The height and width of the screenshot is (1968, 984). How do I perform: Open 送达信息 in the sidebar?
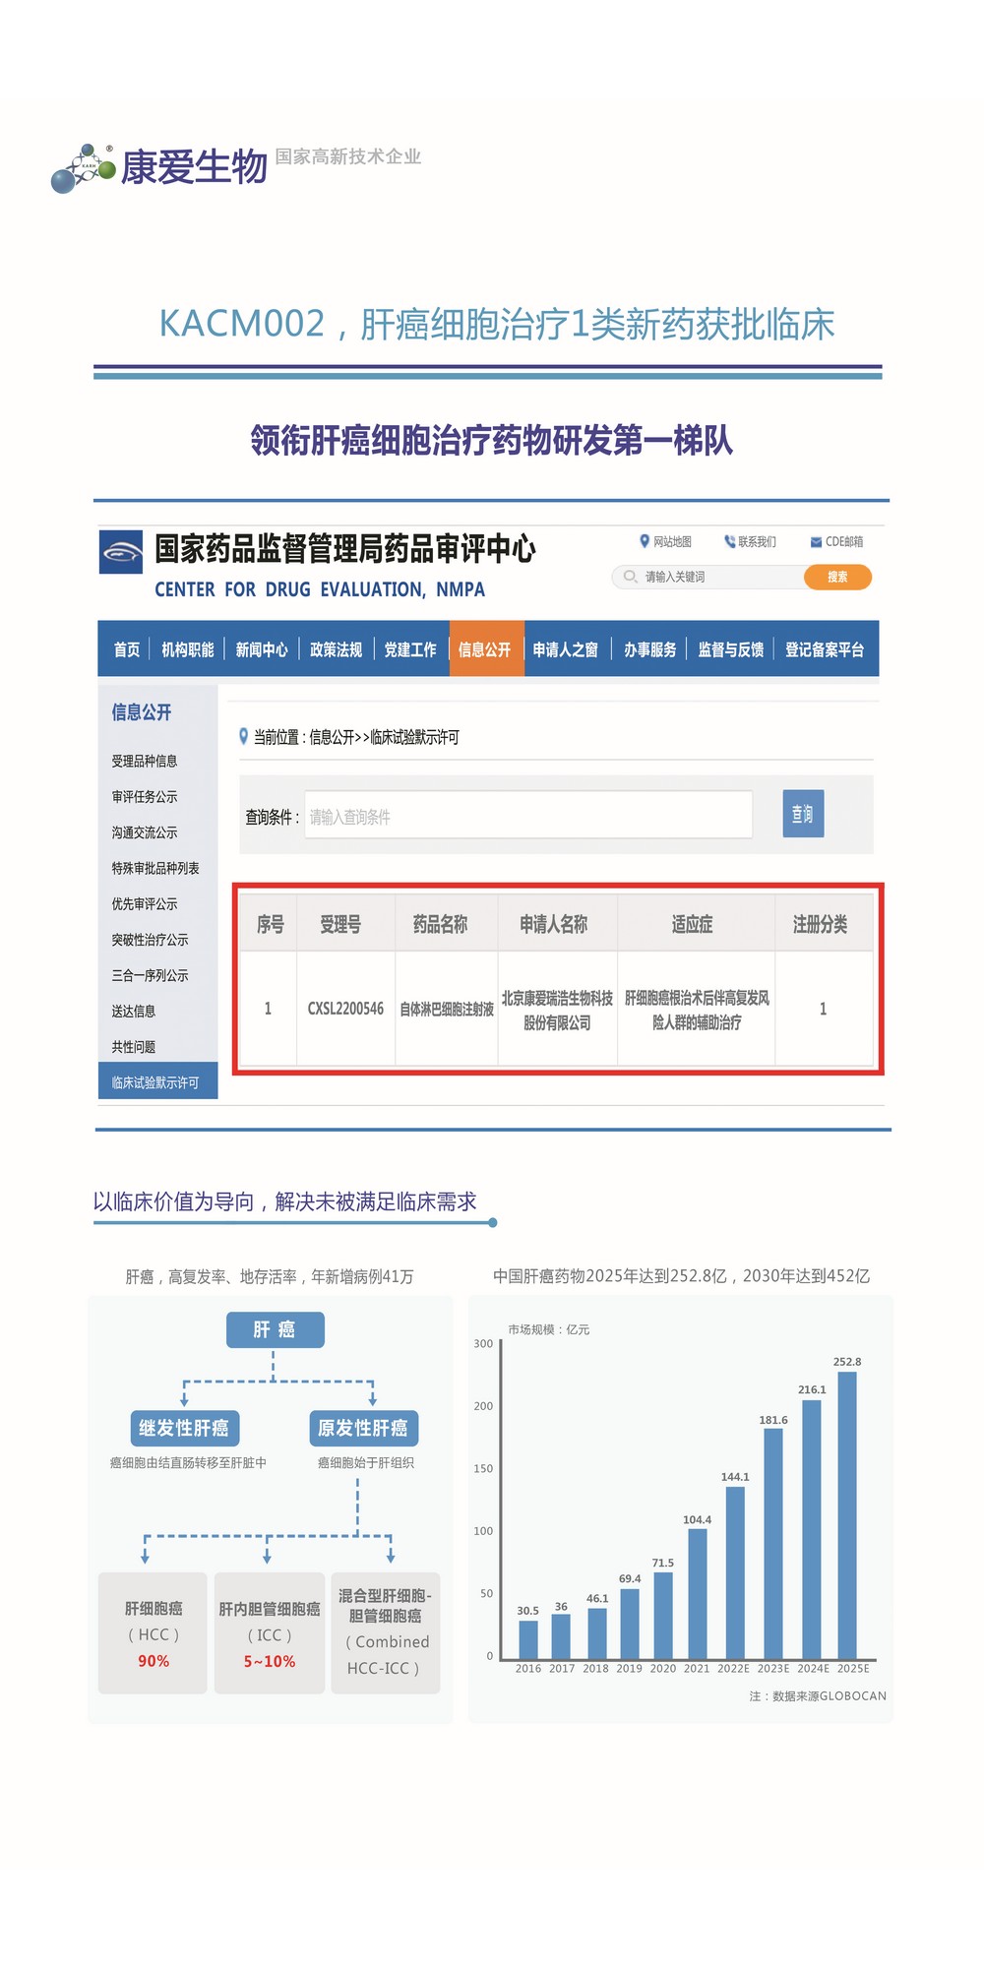134,1011
